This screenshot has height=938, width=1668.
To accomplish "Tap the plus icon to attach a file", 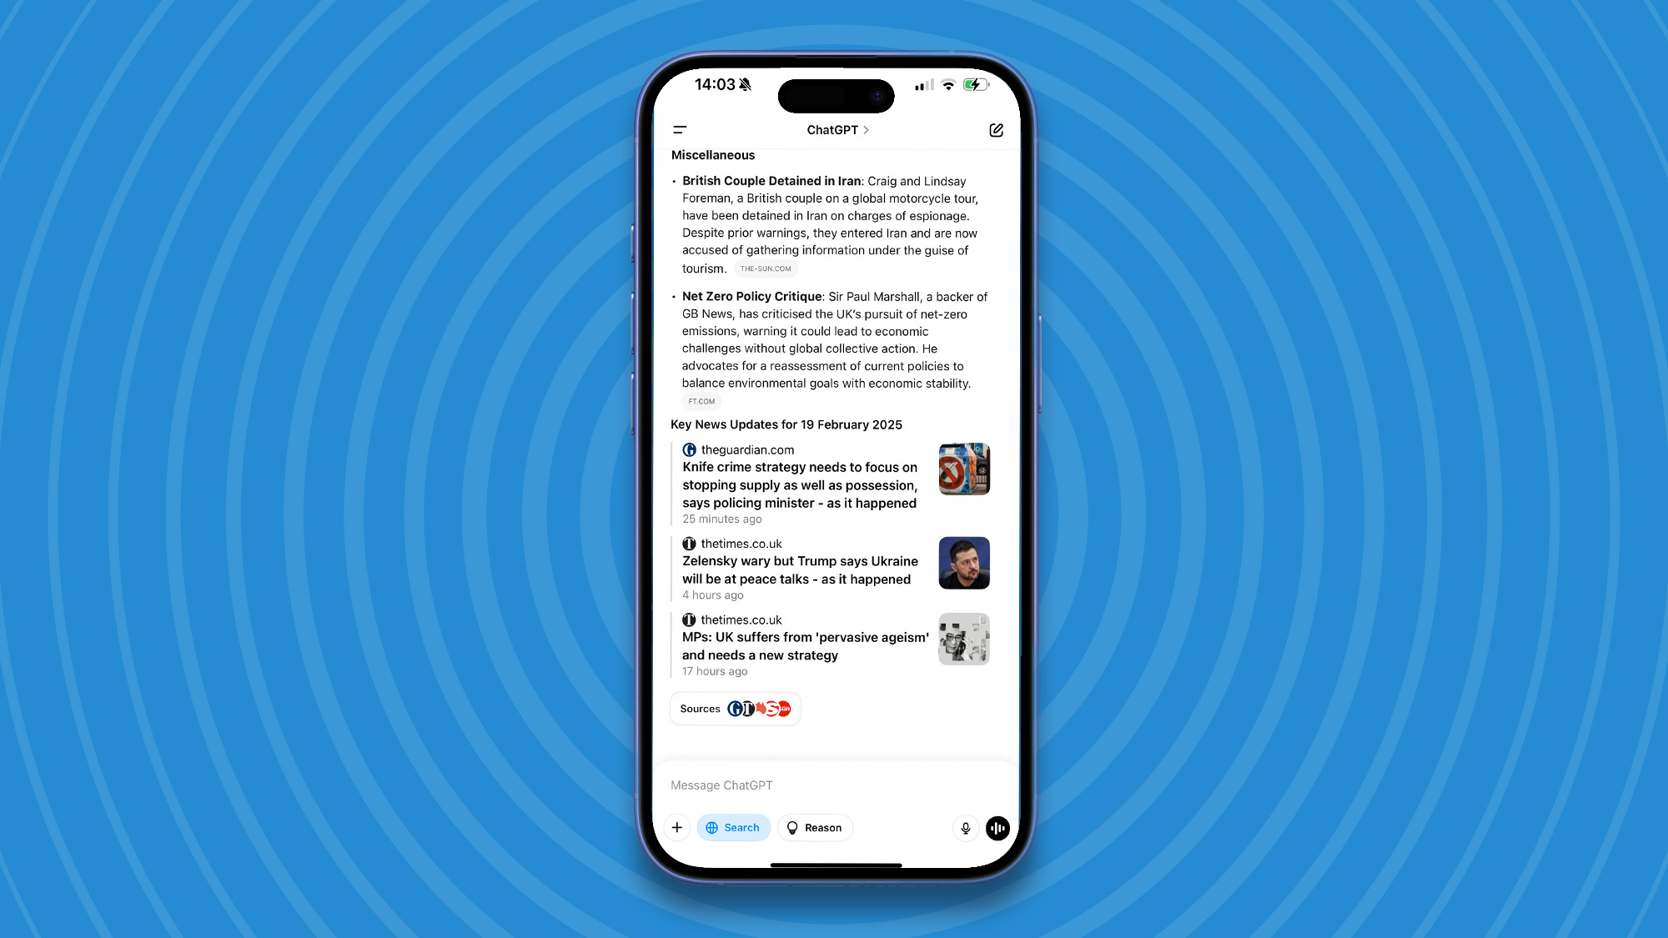I will pos(677,827).
